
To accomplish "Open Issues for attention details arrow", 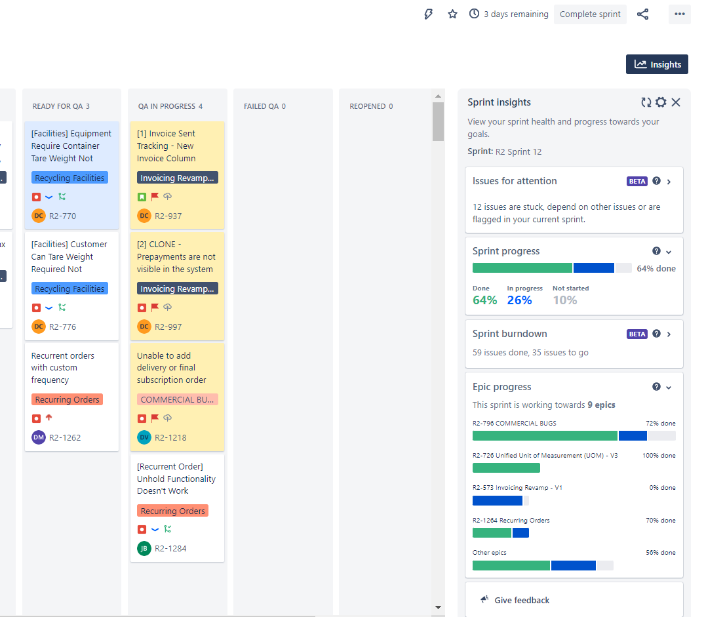I will 669,181.
